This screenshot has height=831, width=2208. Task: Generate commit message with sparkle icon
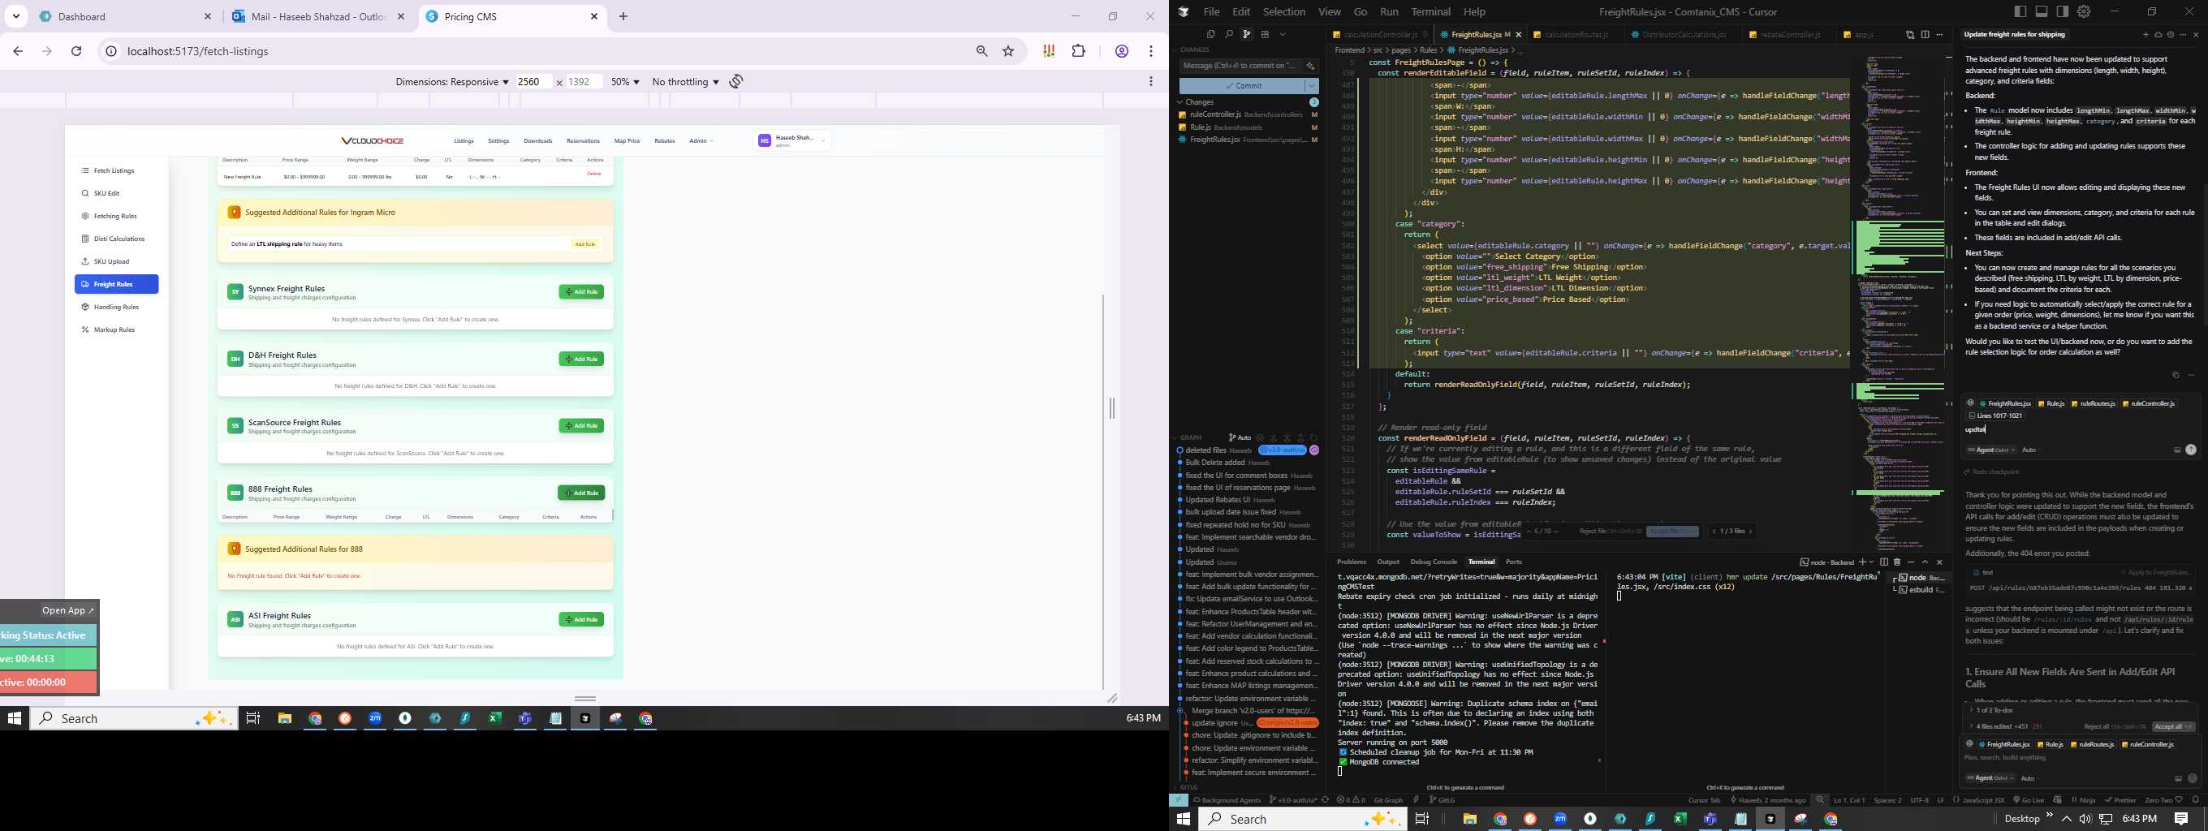tap(1310, 66)
